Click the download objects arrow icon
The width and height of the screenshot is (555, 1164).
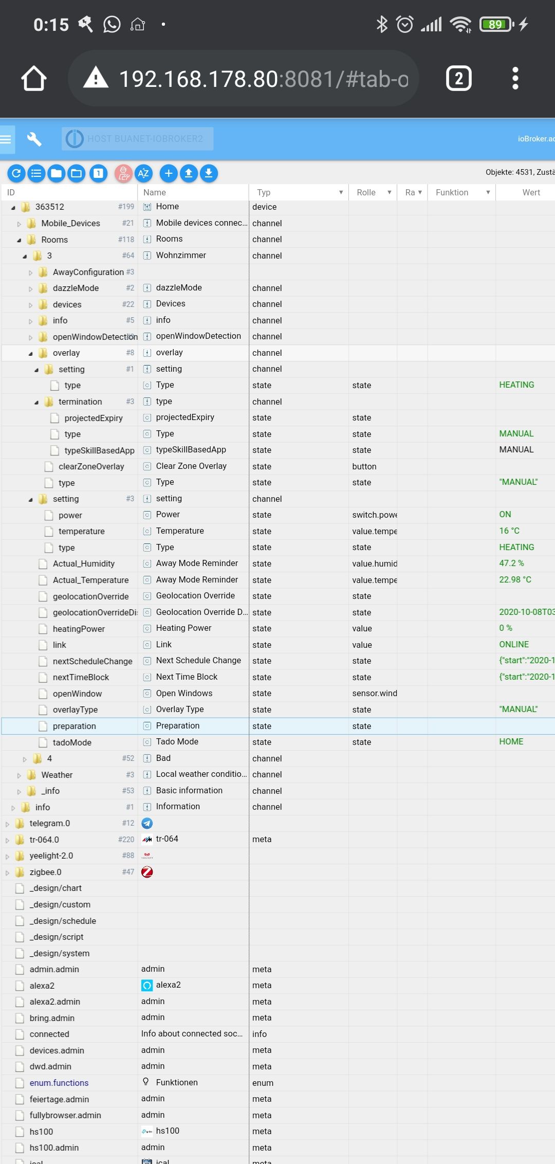[209, 174]
